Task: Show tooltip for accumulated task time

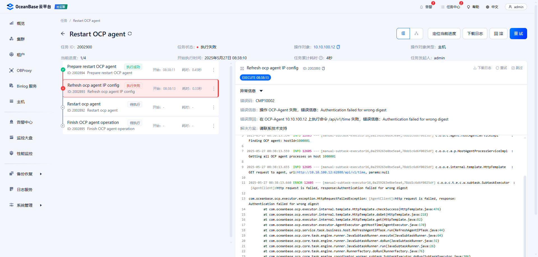Action: click(321, 58)
